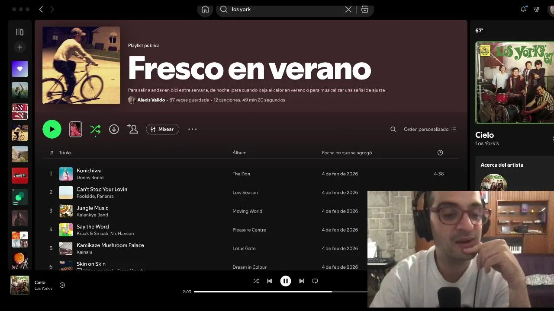Image resolution: width=554 pixels, height=311 pixels.
Task: Open the Home page
Action: coord(205,10)
